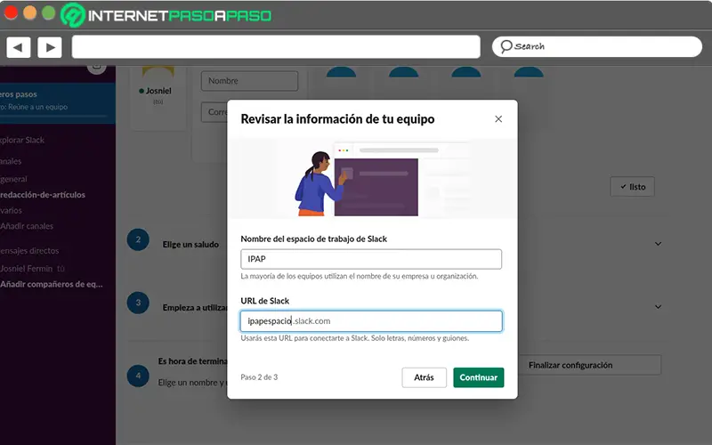
Task: Click the 'Paso 2 de 3' text
Action: click(259, 376)
